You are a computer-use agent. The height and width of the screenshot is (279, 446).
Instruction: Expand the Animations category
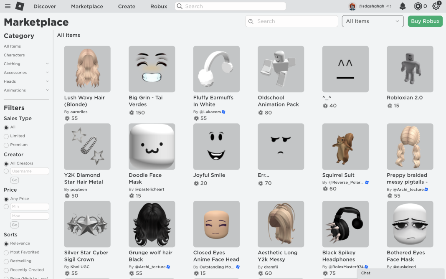click(x=47, y=90)
